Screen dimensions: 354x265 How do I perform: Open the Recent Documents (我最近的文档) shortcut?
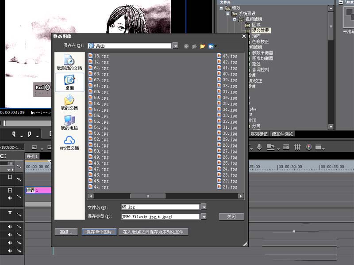click(x=69, y=62)
